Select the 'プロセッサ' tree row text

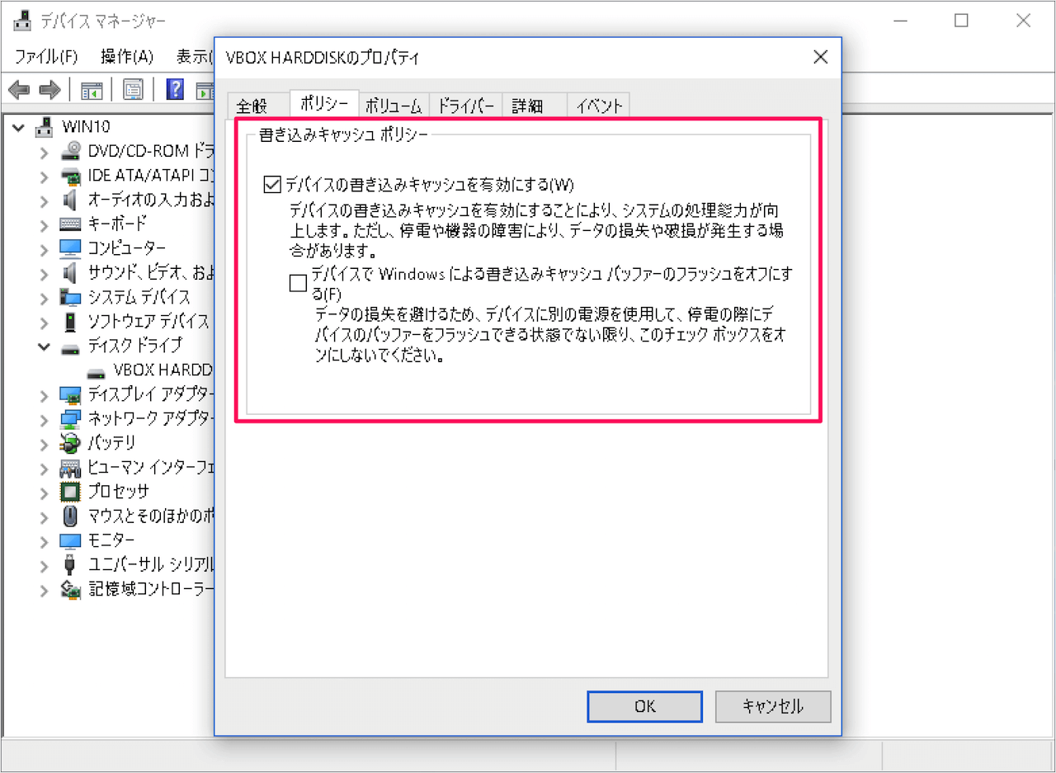119,492
